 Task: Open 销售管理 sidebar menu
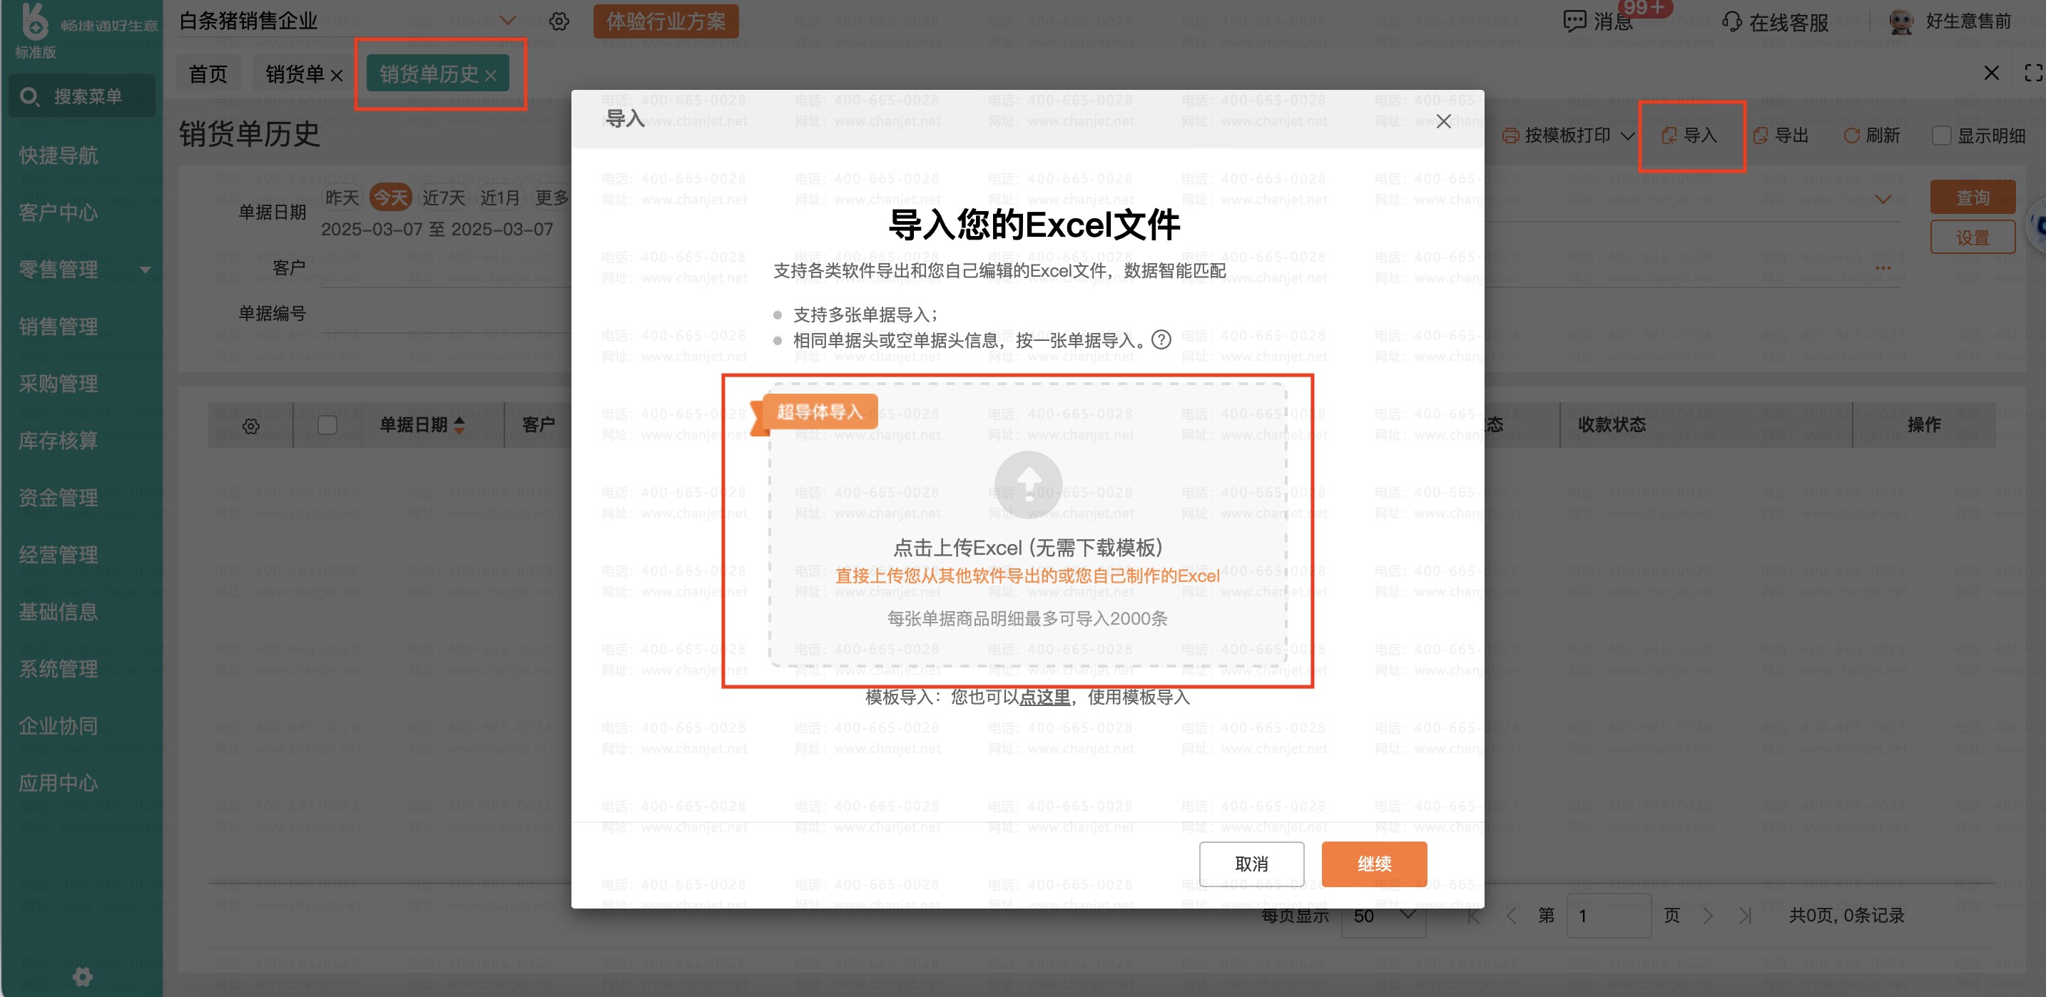coord(58,327)
